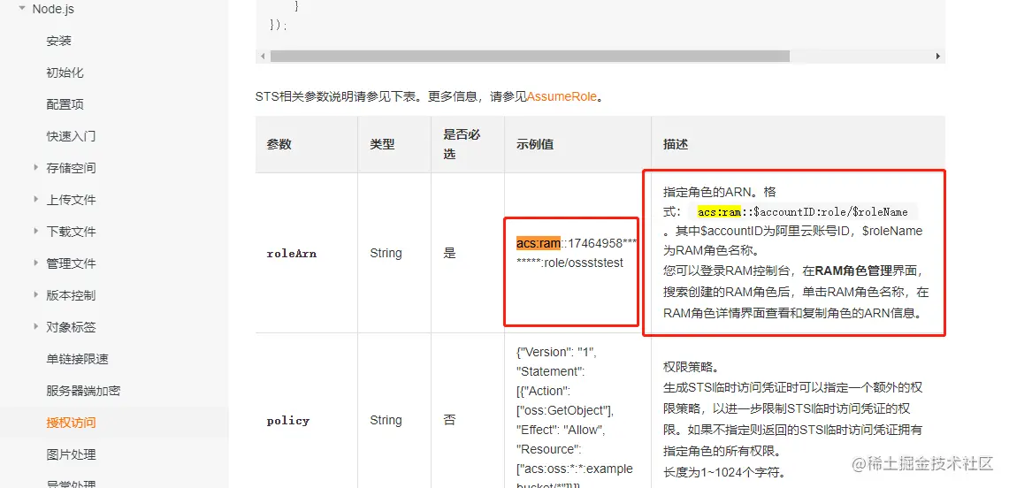Click the 权限策略 description text
Screen dimensions: 1009x488
pyautogui.click(x=691, y=369)
